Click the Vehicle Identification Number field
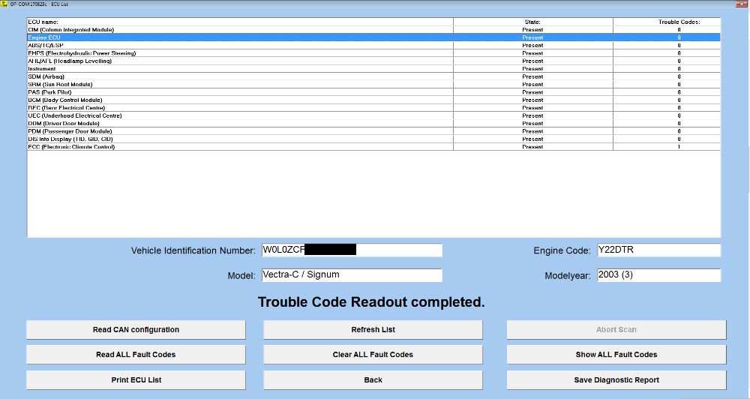 352,250
